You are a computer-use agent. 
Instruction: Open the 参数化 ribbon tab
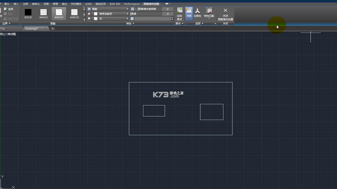tap(36, 4)
